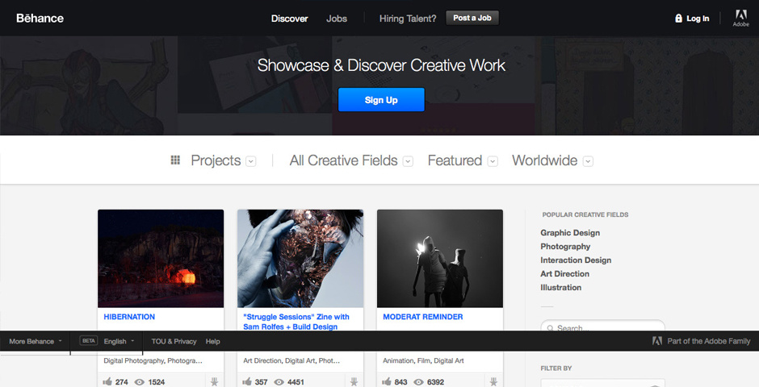759x387 pixels.
Task: Click the Post a Job button
Action: pyautogui.click(x=472, y=18)
